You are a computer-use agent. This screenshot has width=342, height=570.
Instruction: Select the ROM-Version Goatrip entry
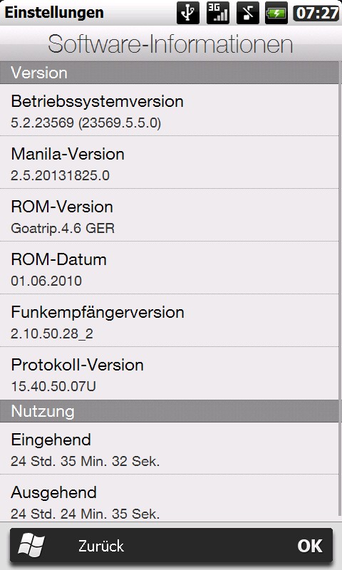pos(170,215)
